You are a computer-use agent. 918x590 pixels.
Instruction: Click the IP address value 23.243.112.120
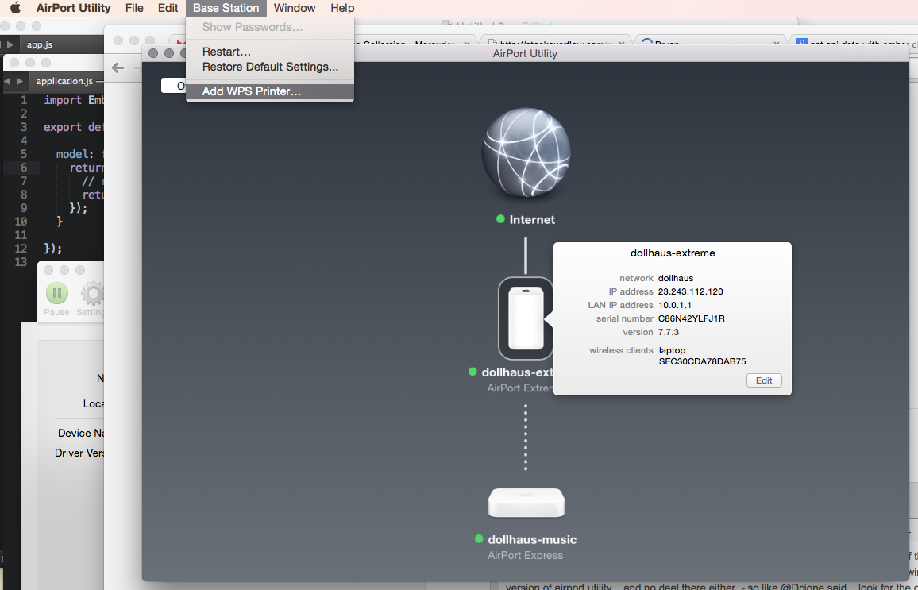tap(690, 291)
